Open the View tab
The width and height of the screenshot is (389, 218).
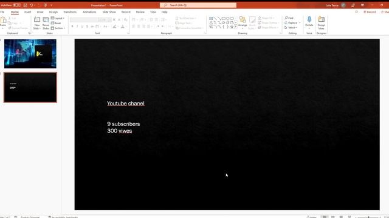153,12
